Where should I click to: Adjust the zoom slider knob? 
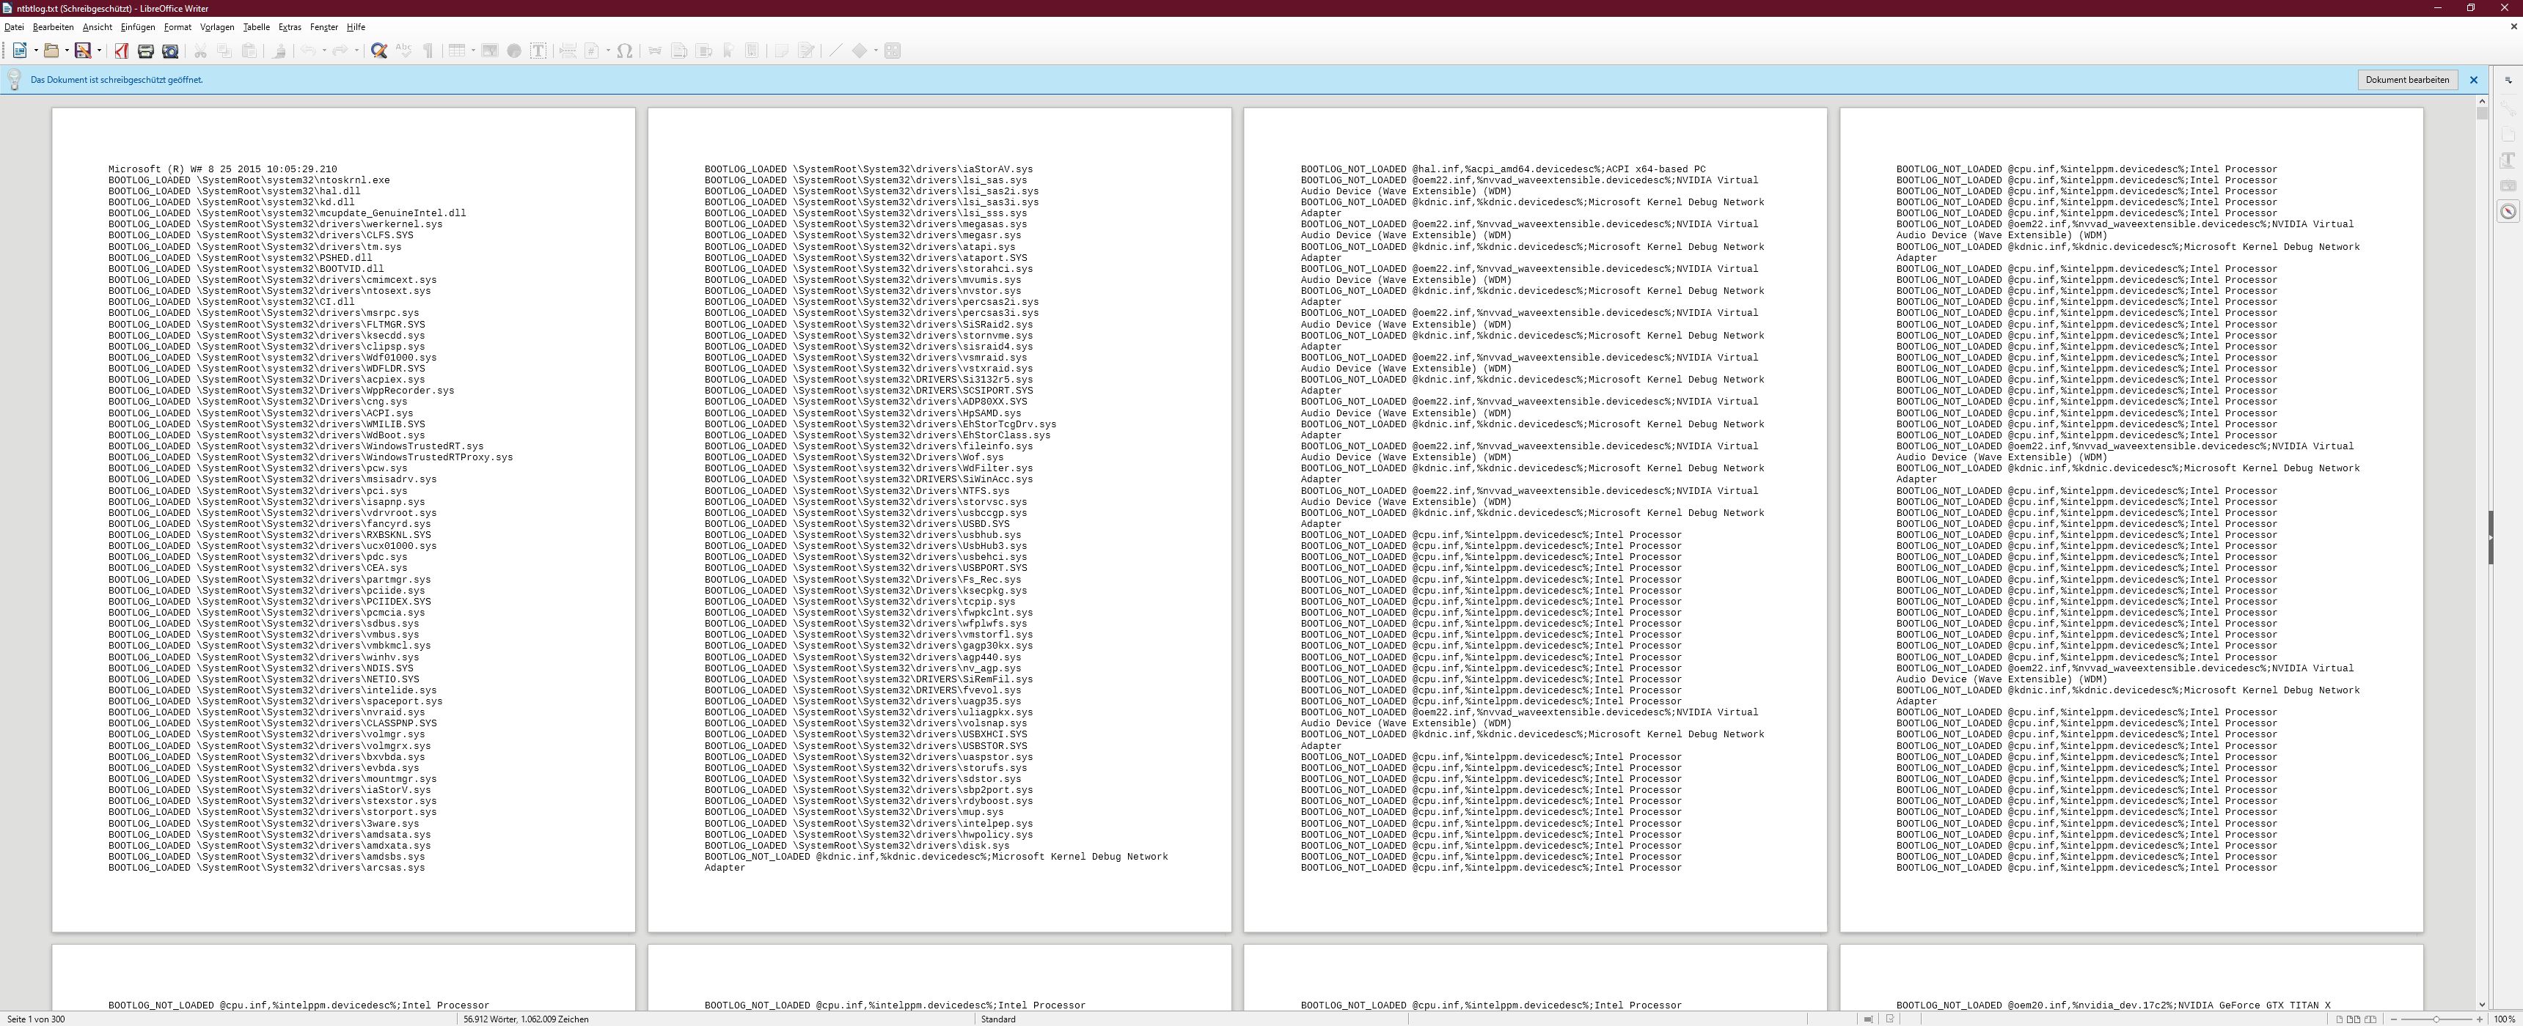(x=2436, y=1019)
